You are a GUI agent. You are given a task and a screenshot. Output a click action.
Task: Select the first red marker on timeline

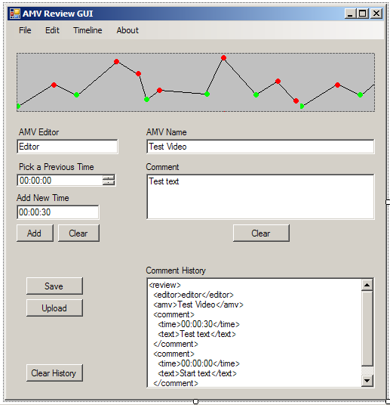click(54, 85)
